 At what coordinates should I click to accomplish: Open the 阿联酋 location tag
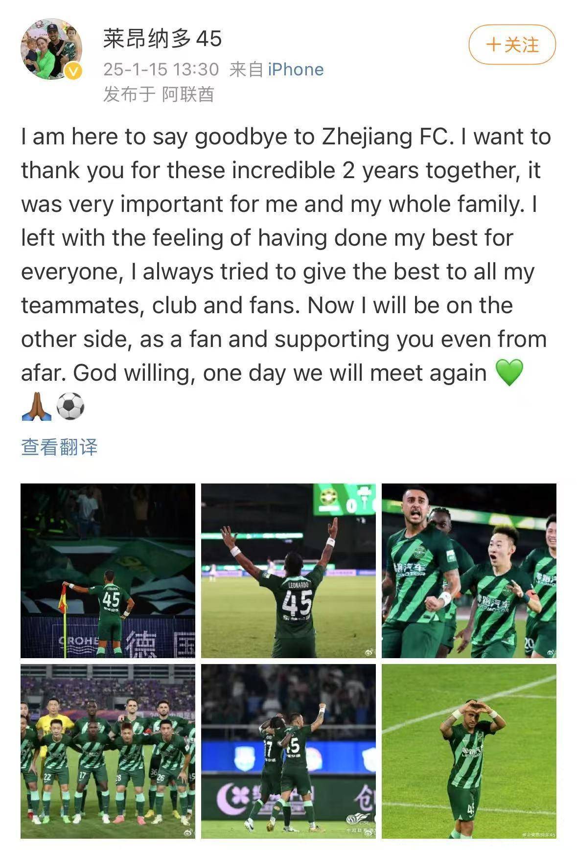tap(188, 94)
